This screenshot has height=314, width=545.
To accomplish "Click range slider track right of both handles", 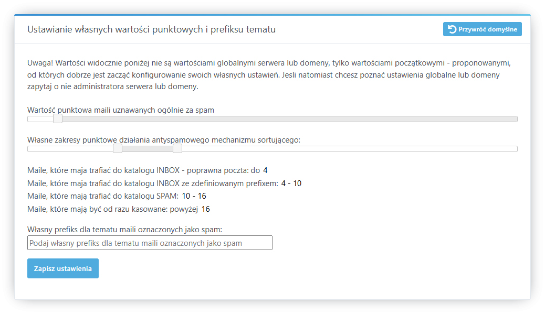I will [347, 149].
